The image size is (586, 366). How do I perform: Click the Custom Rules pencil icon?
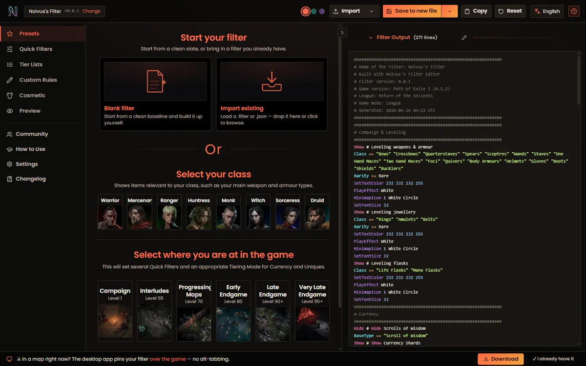tap(10, 80)
